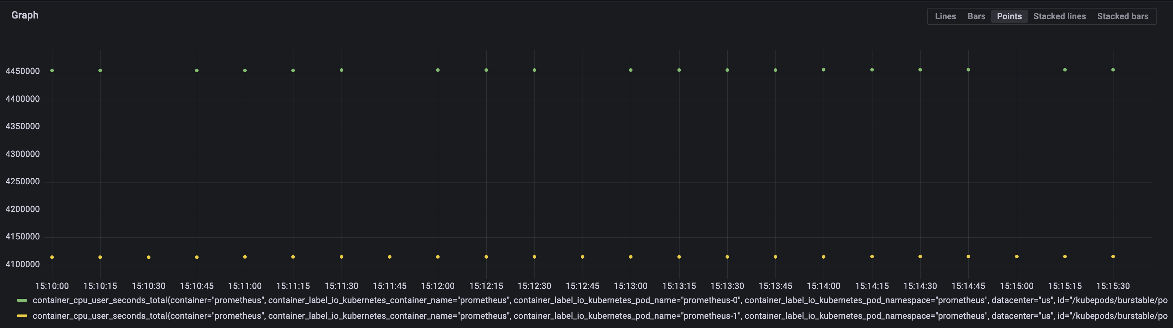Switch the graph to Lines view
This screenshot has height=328, width=1173.
(945, 16)
